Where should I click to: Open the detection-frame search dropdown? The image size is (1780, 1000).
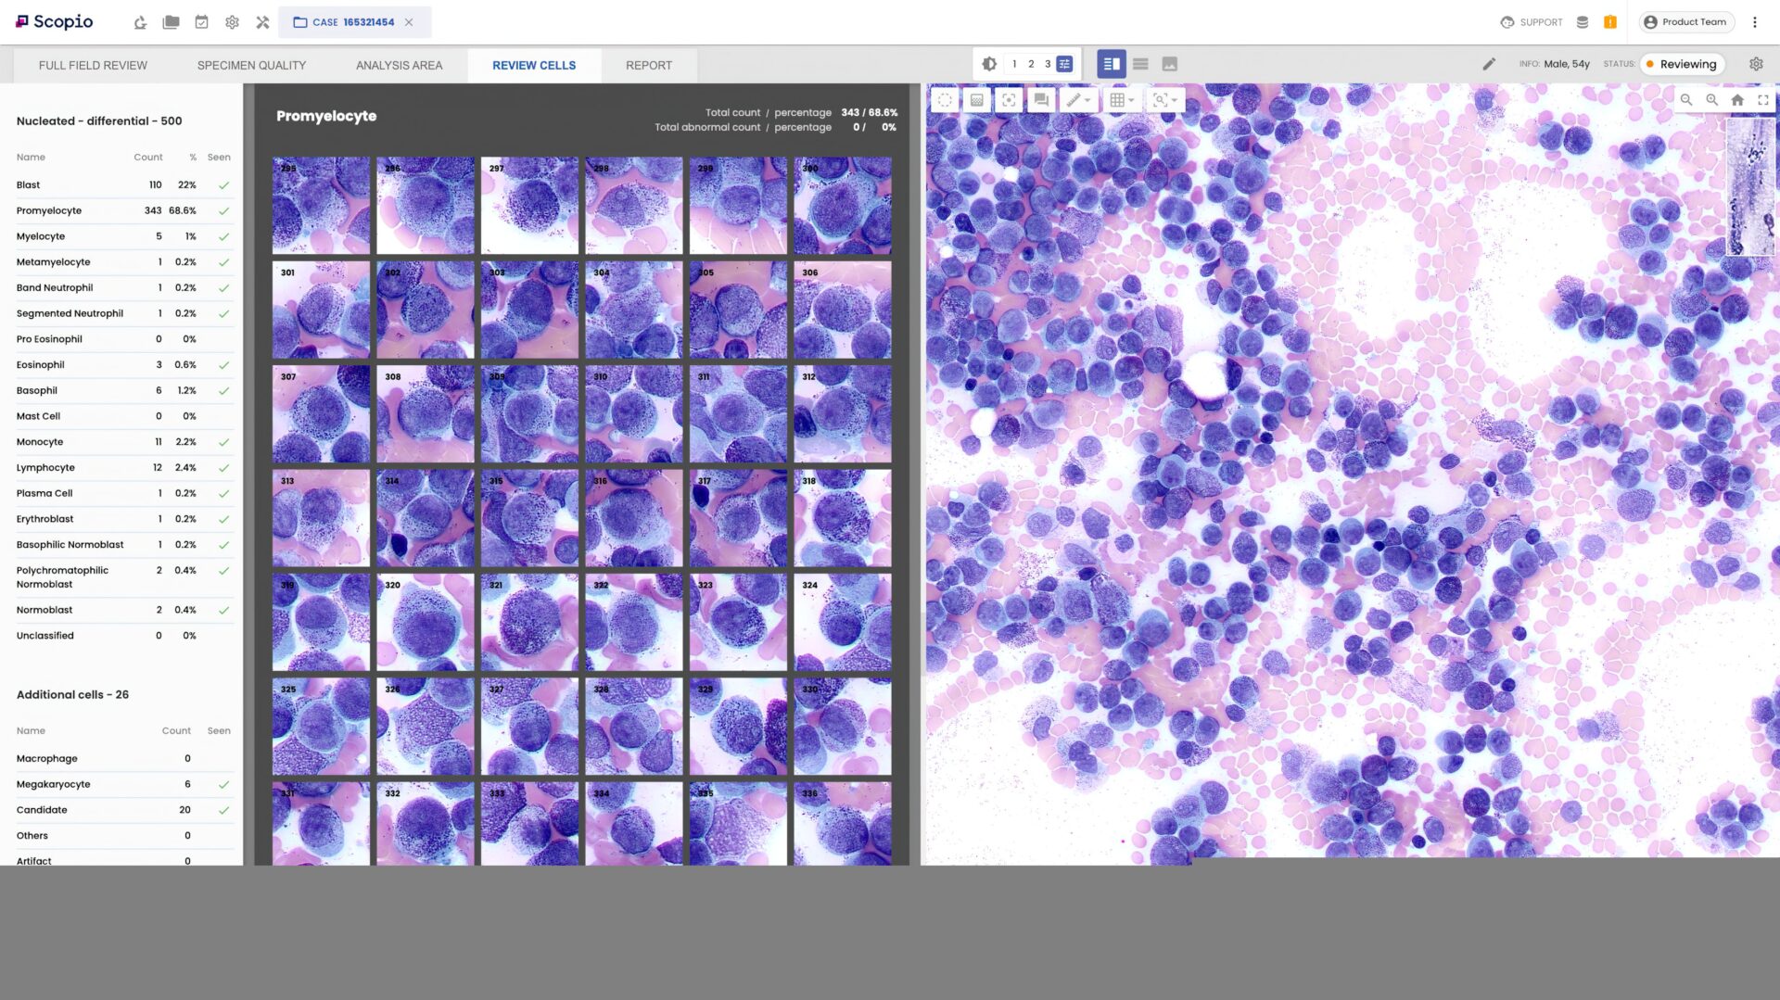pos(1165,100)
